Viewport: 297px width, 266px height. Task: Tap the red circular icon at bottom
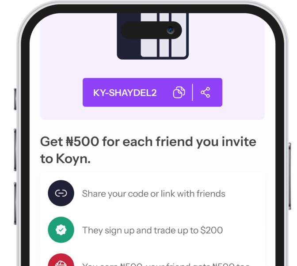61,260
